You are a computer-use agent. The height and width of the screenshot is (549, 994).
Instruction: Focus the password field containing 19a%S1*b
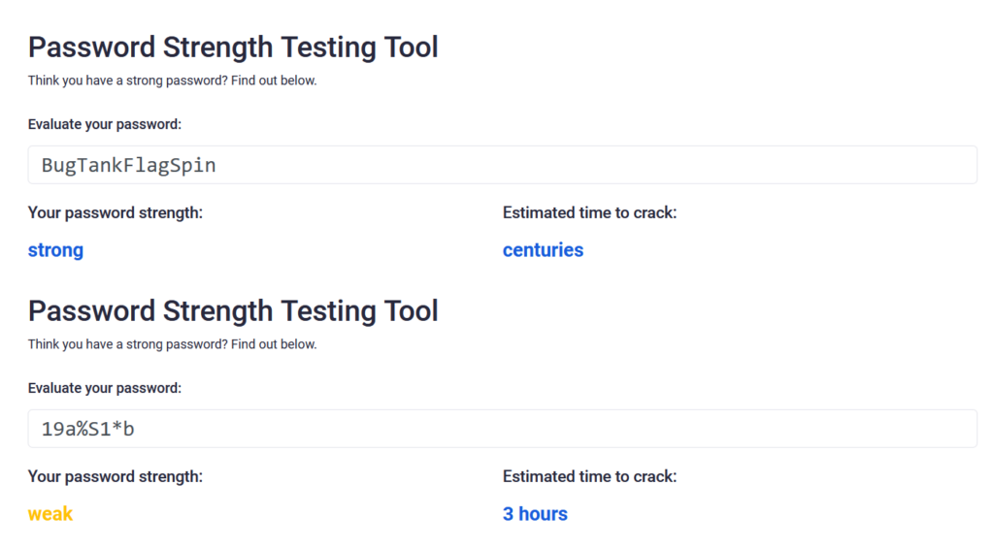tap(502, 429)
